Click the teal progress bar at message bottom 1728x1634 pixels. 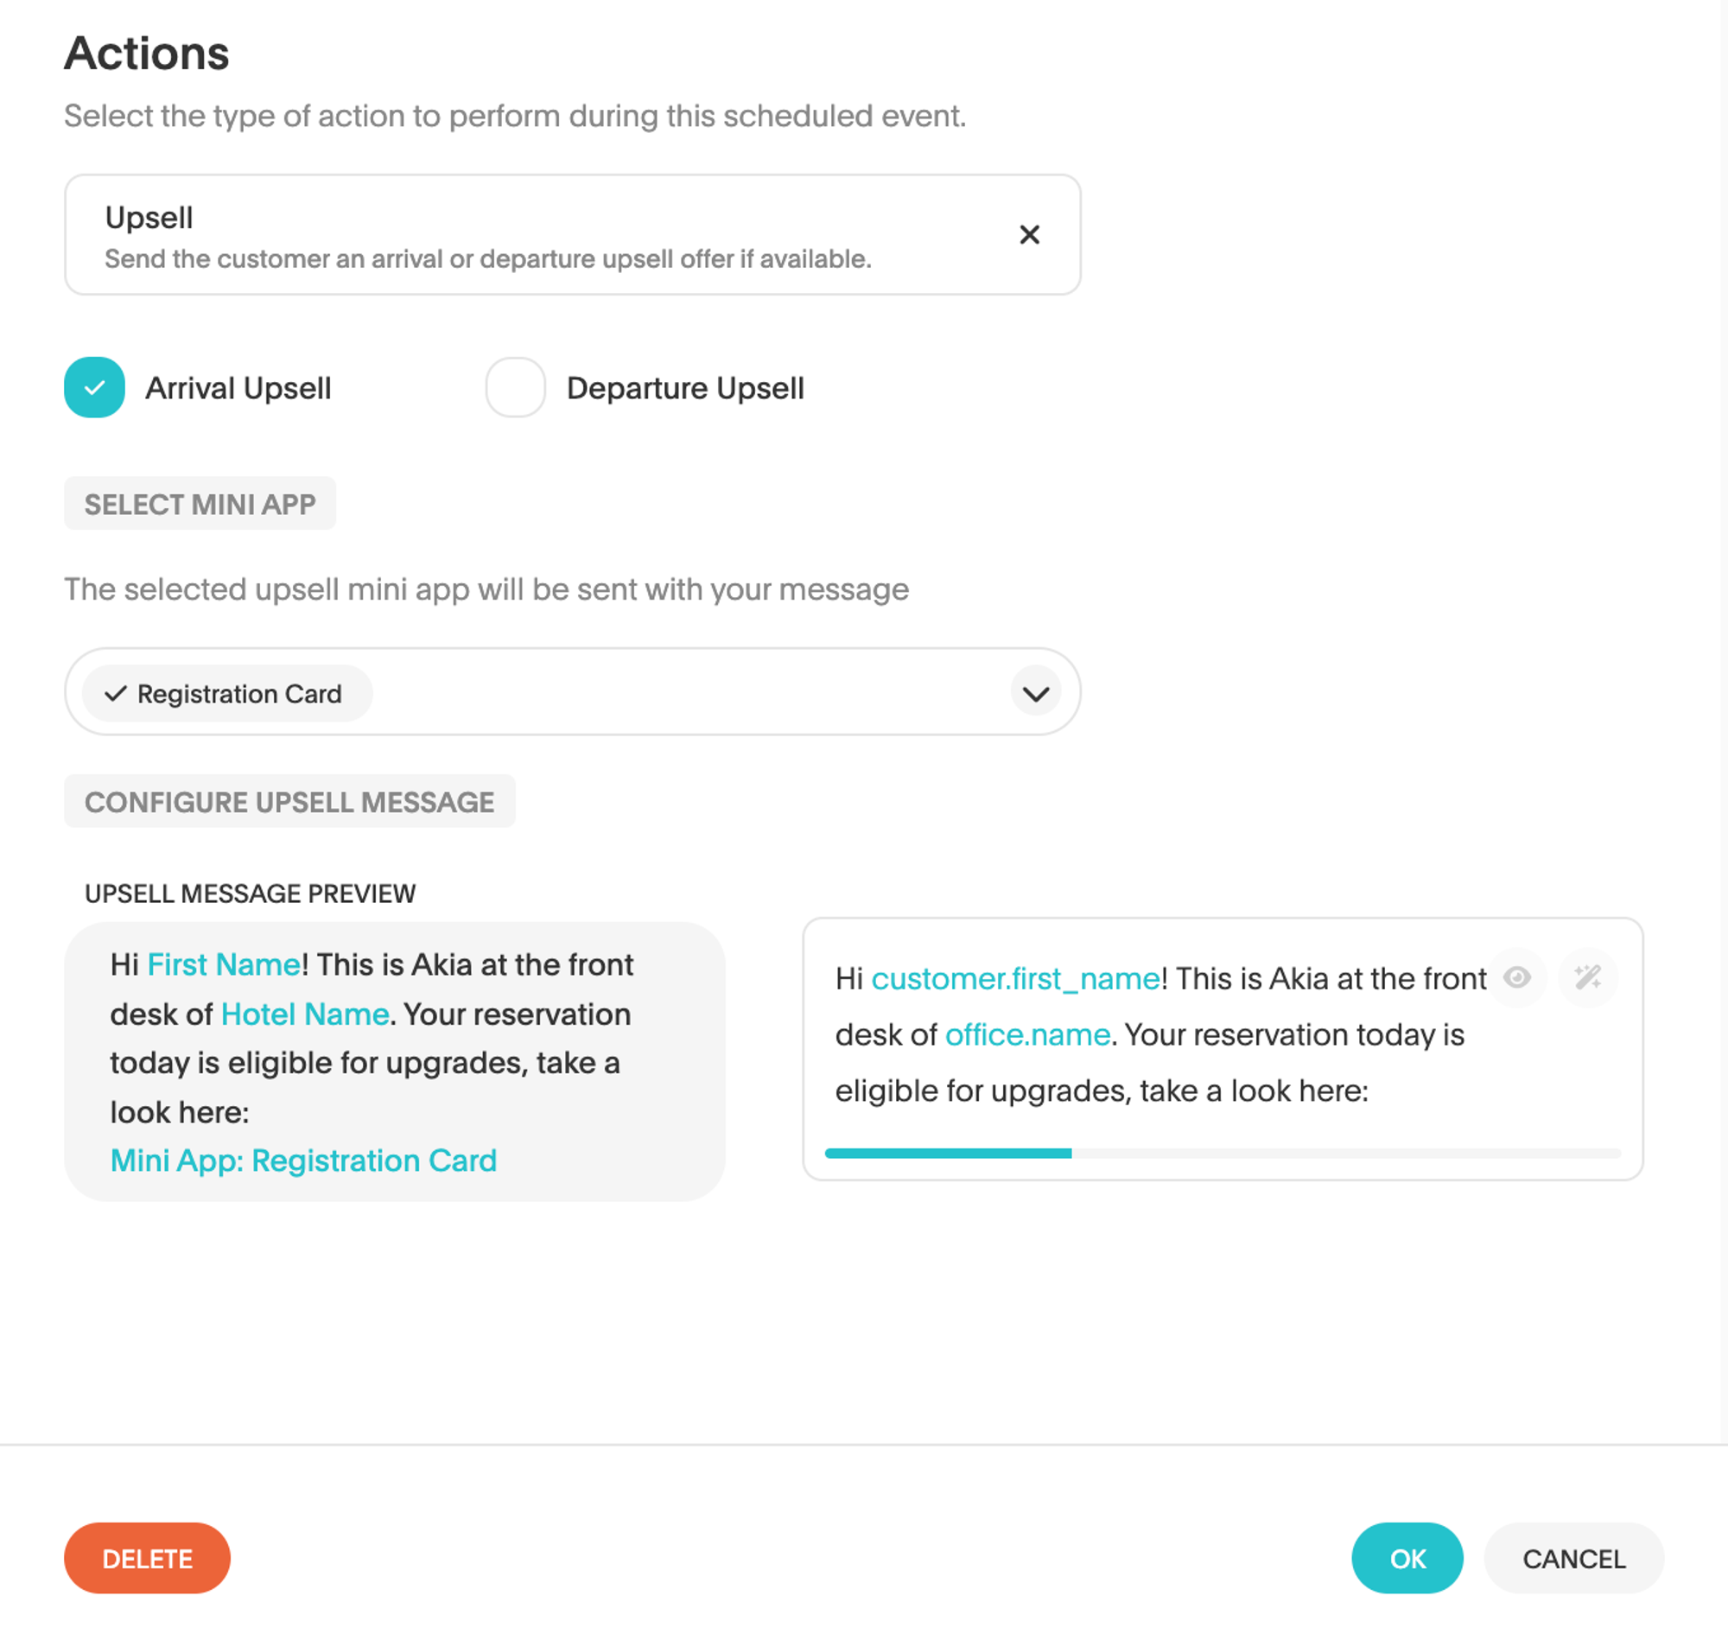point(948,1152)
